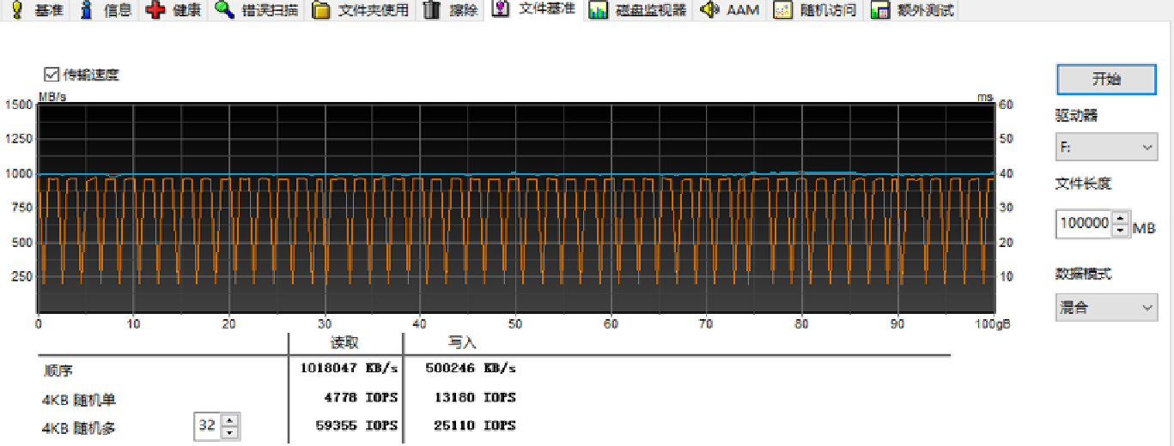Click the 读取 column header

[344, 343]
